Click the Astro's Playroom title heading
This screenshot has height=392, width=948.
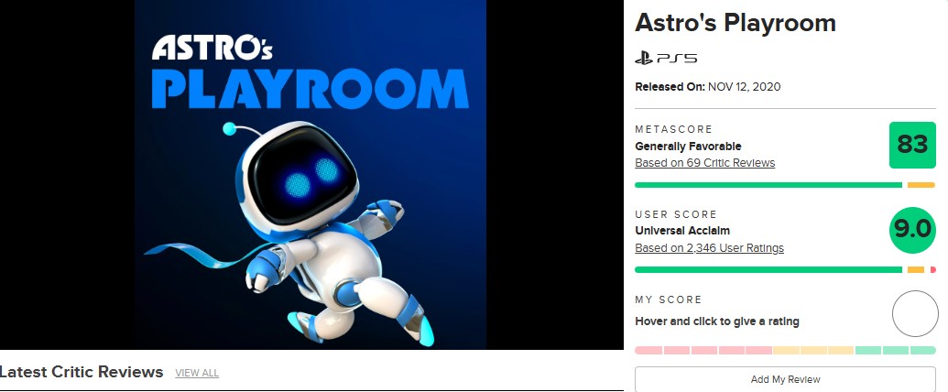(x=736, y=24)
